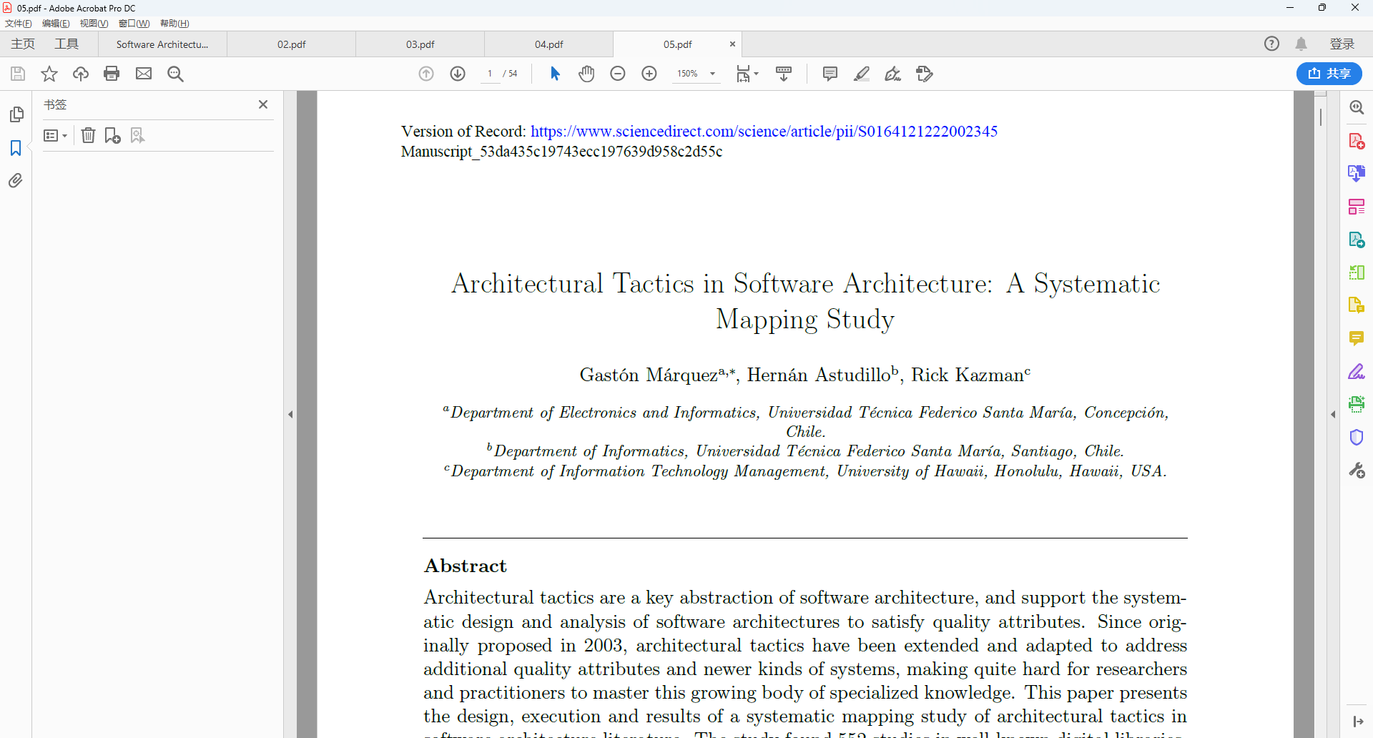Click the zoom percentage field showing 150%
1373x738 pixels.
point(687,74)
